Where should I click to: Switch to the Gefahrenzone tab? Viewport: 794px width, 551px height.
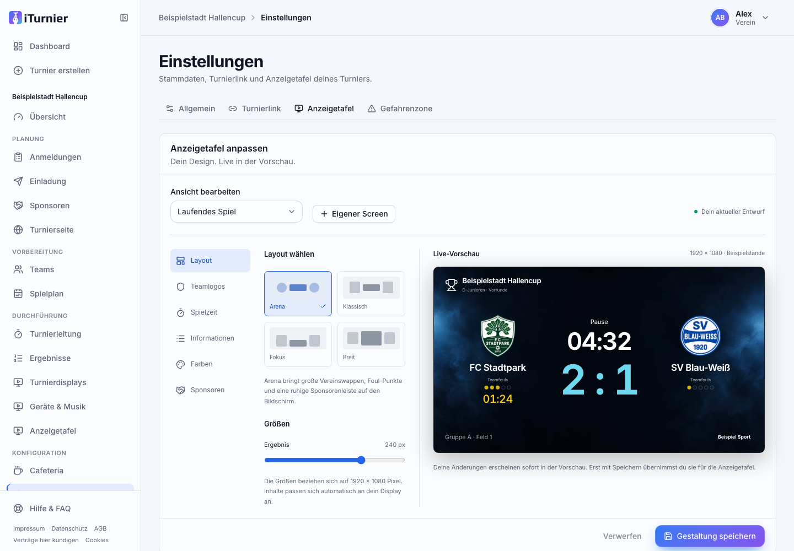tap(400, 109)
